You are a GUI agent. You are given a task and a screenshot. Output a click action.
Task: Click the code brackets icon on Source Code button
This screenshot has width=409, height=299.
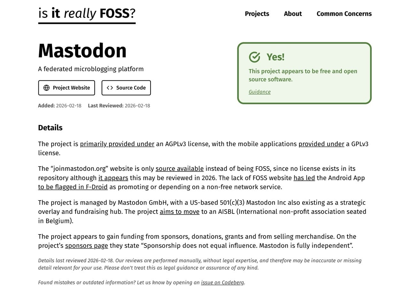pos(110,88)
